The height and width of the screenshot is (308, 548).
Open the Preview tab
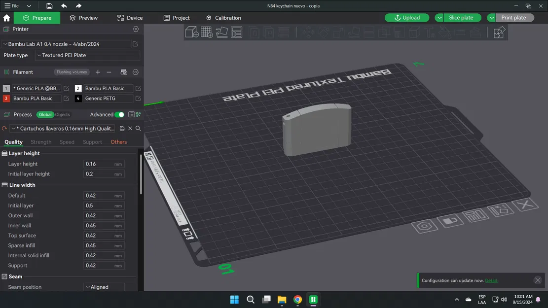click(x=83, y=18)
